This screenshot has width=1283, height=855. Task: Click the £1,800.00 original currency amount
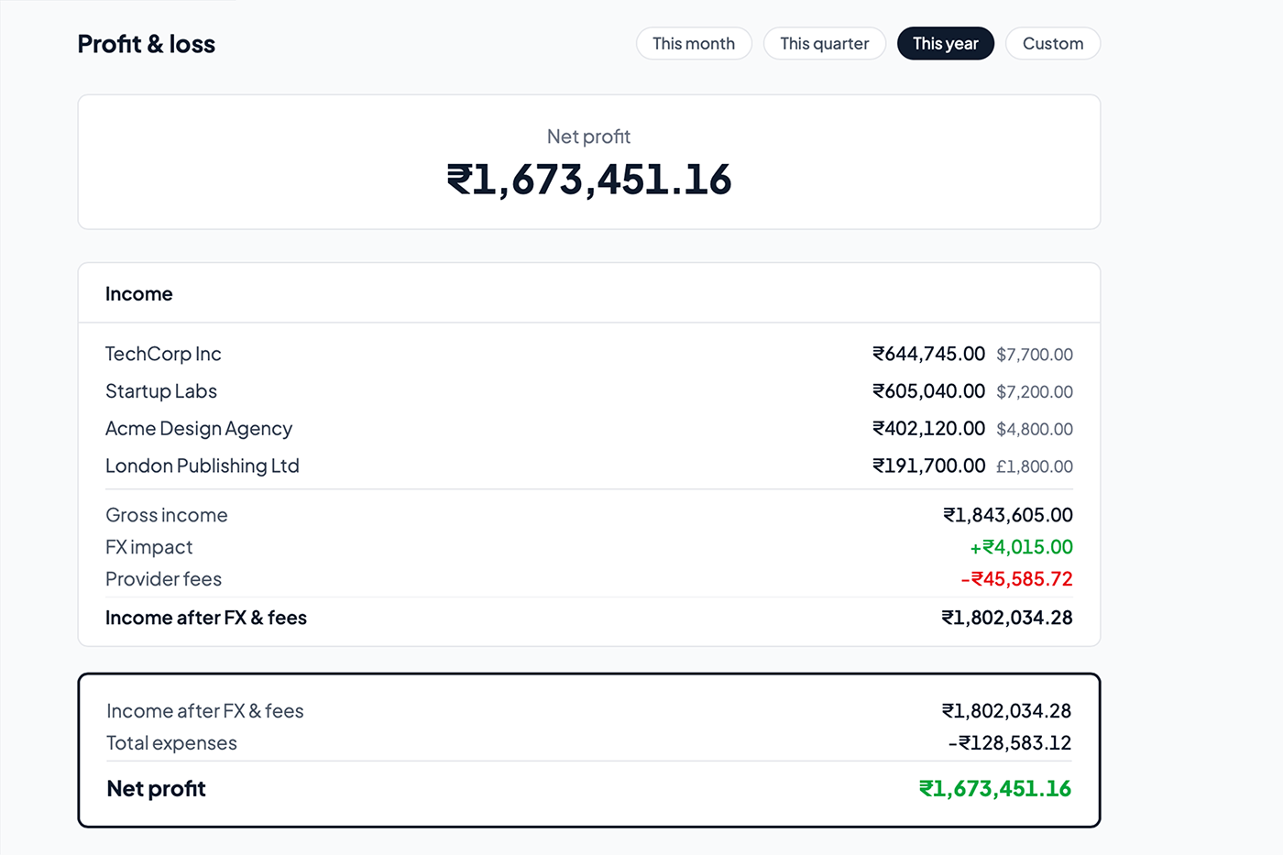pyautogui.click(x=1034, y=466)
